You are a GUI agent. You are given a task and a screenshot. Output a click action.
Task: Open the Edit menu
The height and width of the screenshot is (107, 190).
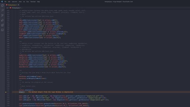point(9,2)
